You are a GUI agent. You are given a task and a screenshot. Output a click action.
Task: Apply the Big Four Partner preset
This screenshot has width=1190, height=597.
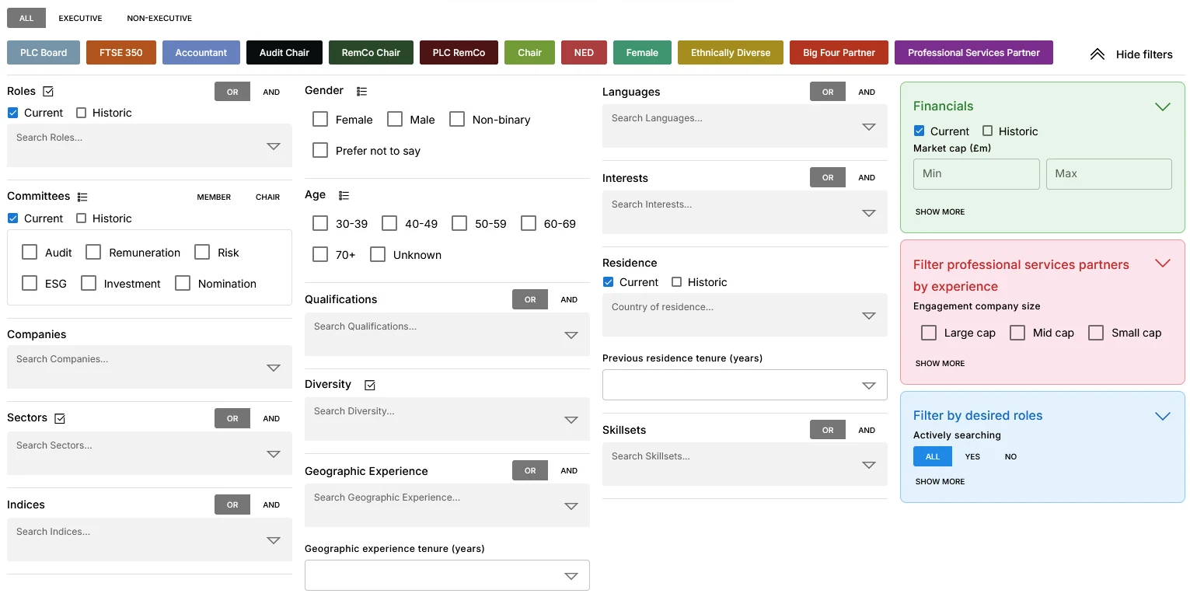(839, 53)
